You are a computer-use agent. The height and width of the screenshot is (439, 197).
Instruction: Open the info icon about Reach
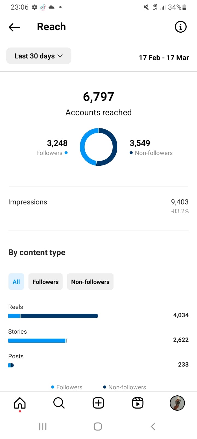tap(181, 27)
